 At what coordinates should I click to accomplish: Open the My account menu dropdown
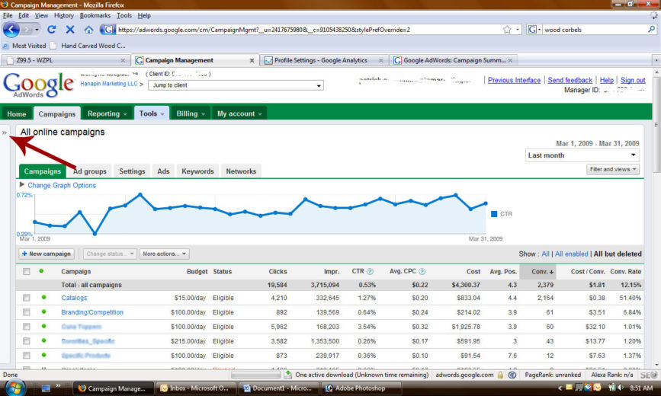tap(239, 113)
